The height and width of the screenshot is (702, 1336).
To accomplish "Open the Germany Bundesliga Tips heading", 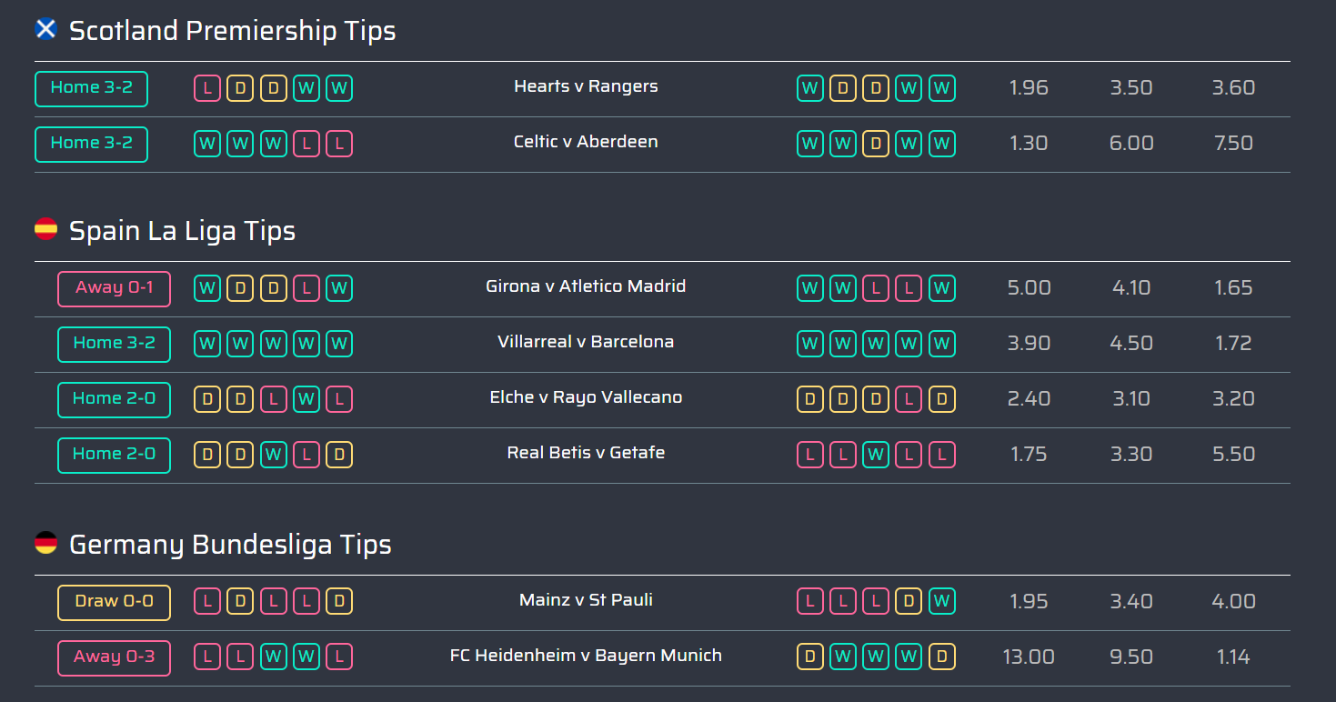I will click(x=230, y=545).
